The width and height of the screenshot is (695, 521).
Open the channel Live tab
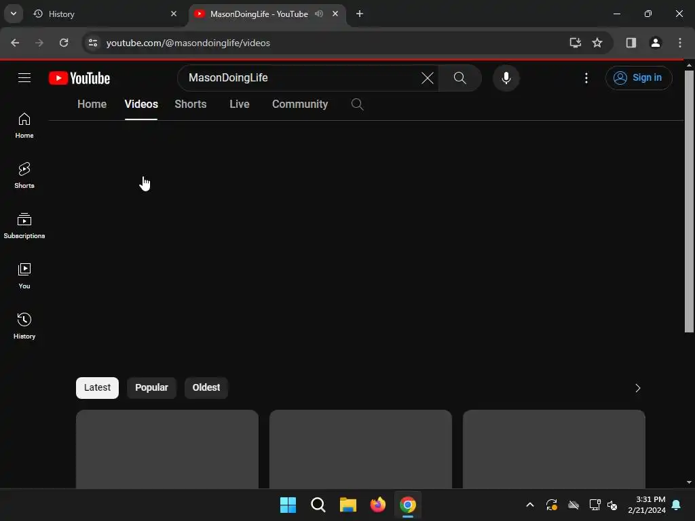[240, 104]
